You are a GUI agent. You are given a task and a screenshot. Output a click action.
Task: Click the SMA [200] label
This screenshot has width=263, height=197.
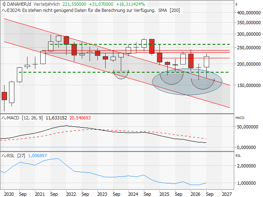tap(169, 10)
